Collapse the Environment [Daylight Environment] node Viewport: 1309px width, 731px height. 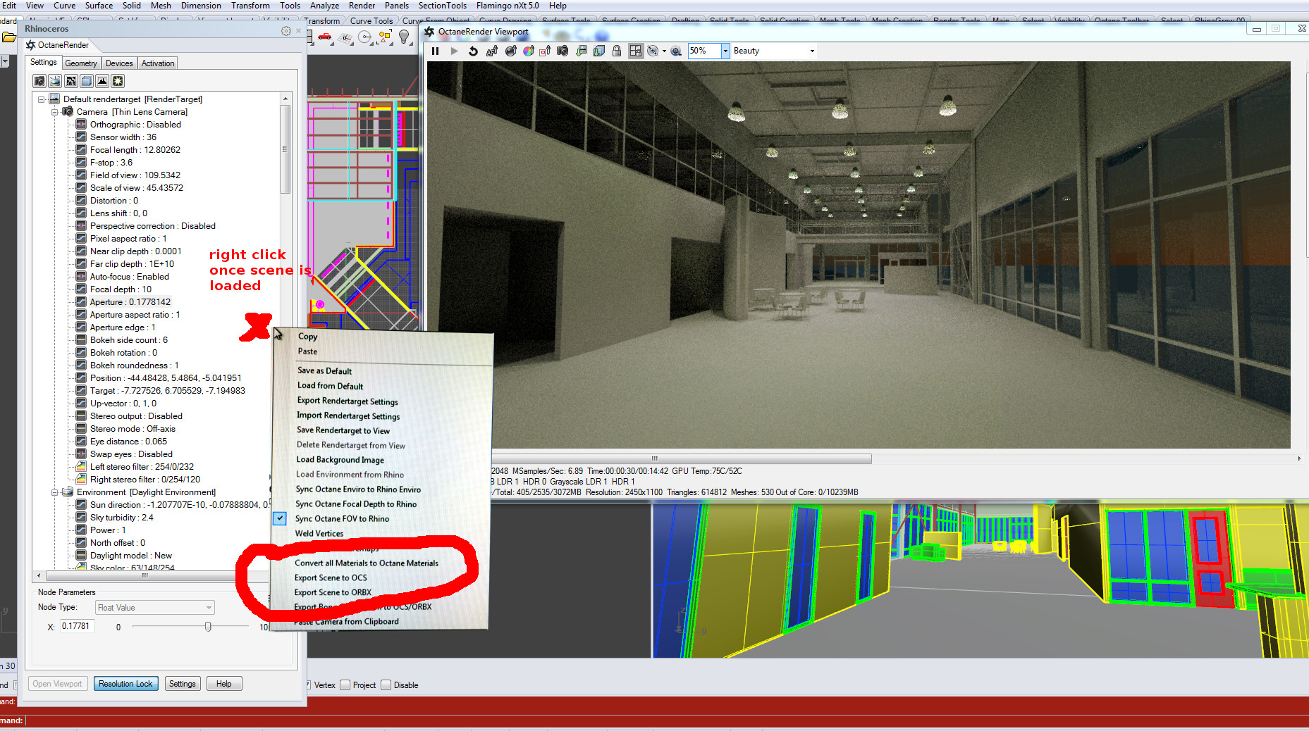[55, 492]
